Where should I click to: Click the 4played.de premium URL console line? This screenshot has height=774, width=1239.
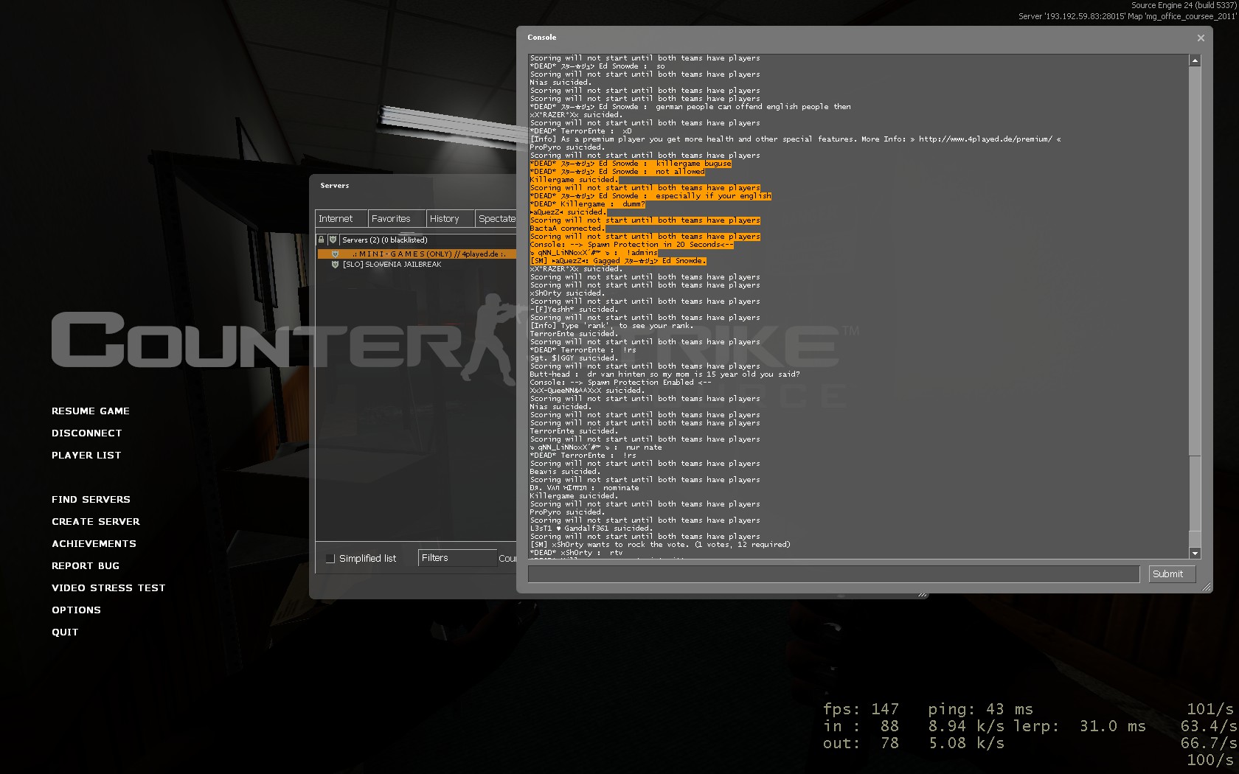795,139
